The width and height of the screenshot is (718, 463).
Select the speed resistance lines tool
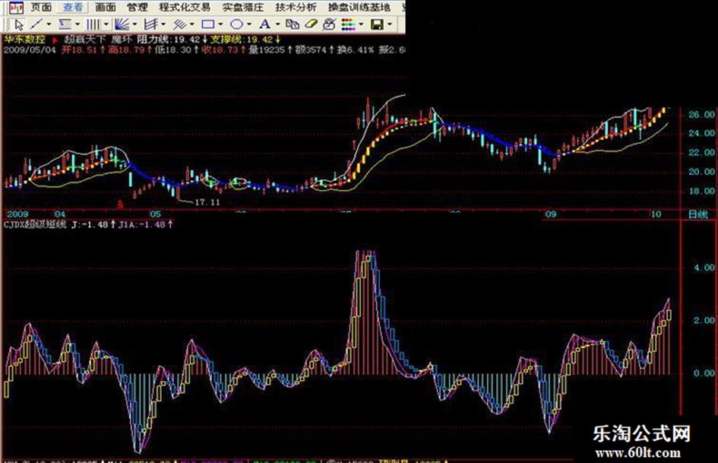tap(150, 24)
